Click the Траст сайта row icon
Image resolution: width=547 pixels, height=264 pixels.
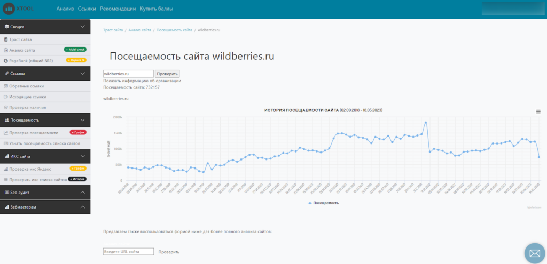click(x=5, y=39)
